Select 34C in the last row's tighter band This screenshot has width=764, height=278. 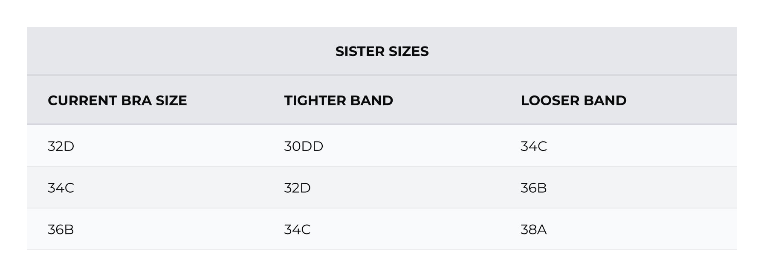pyautogui.click(x=297, y=229)
